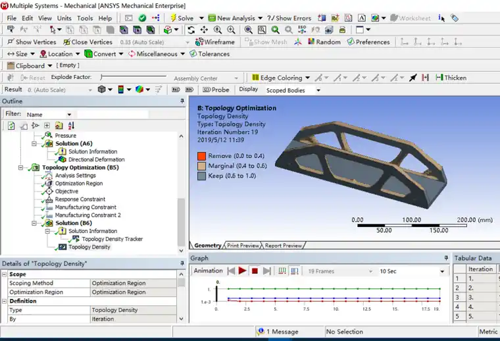Click the Remove legend color swatch

[201, 156]
